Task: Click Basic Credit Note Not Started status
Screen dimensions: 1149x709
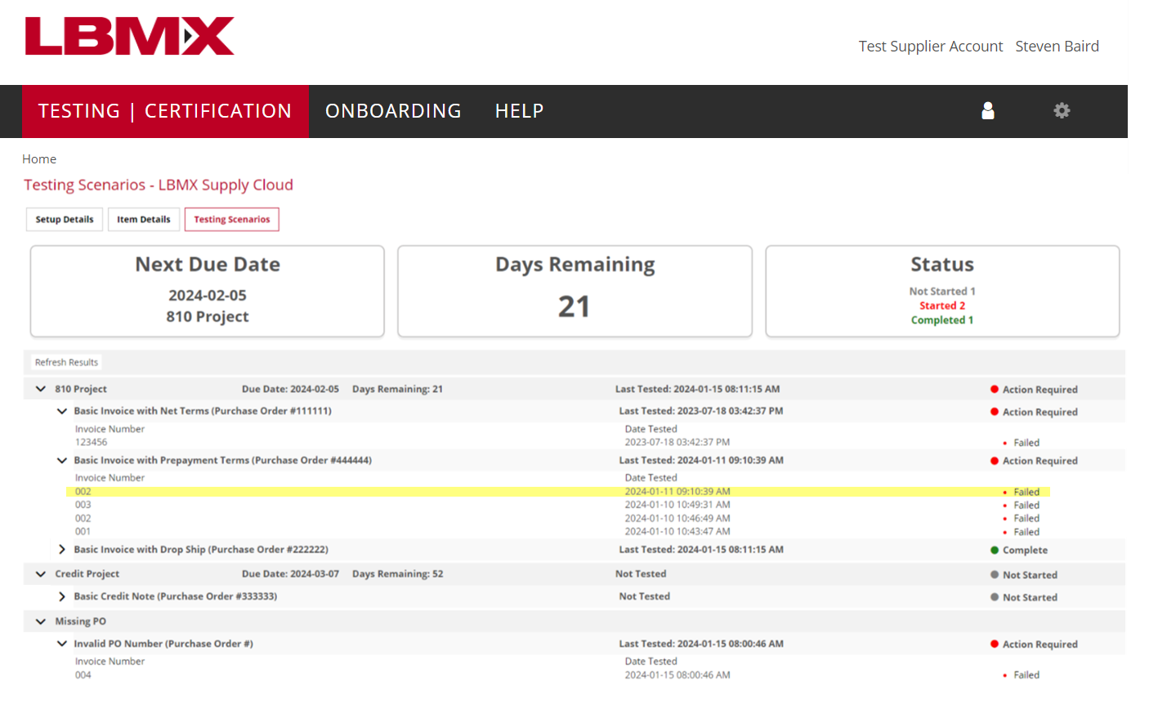Action: coord(1023,597)
